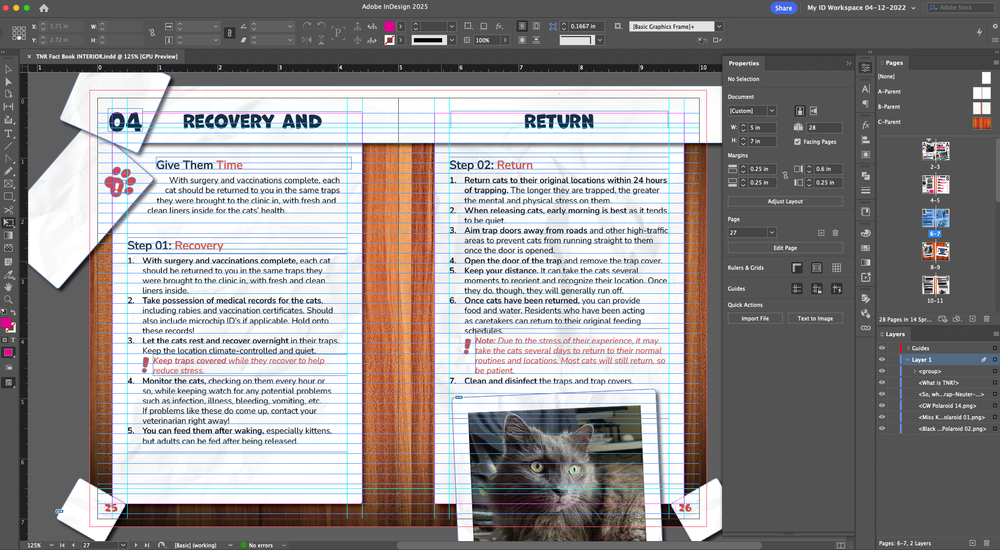Viewport: 1000px width, 550px height.
Task: Hide the <group> item visibility eye
Action: [882, 371]
